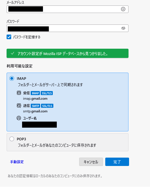Click the incoming SSL/TLS badge
150x187 pixels.
[x=47, y=93]
